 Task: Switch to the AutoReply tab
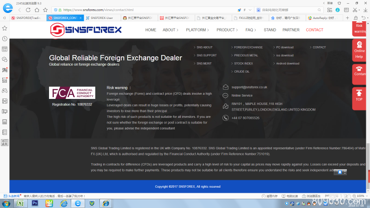tap(325, 18)
